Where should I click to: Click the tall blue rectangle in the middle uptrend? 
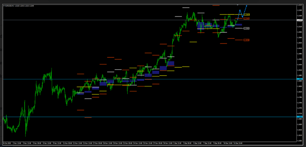171,63
